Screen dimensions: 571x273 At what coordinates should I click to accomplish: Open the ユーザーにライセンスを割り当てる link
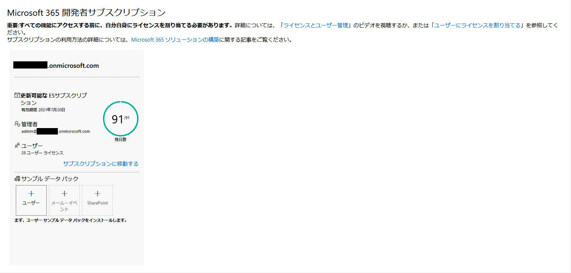(477, 25)
